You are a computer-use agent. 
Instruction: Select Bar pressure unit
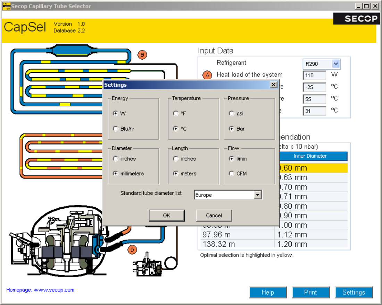[231, 129]
